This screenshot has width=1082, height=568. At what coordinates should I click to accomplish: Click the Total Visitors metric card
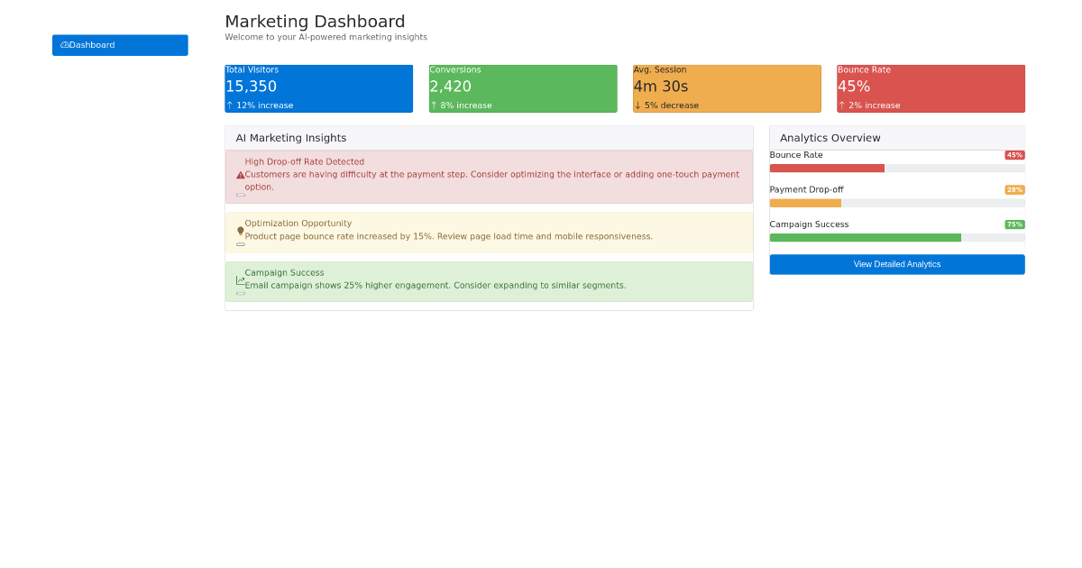tap(318, 87)
